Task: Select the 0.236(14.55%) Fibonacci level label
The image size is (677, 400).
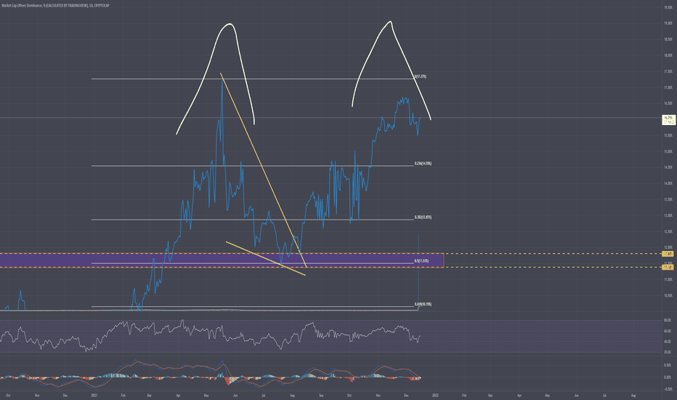Action: (x=423, y=164)
